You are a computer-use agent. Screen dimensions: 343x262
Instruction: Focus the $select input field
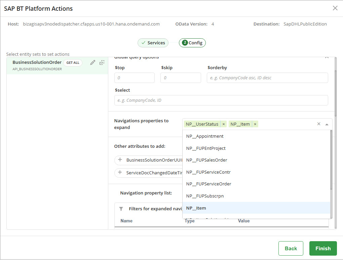tap(221, 100)
